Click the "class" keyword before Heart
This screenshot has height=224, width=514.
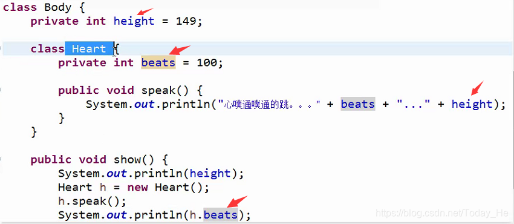48,49
